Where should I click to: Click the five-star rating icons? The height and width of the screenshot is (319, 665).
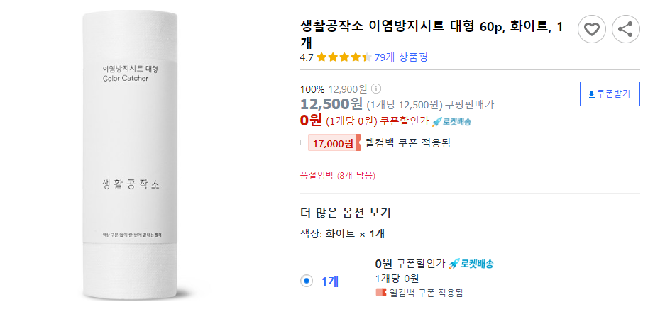(344, 57)
